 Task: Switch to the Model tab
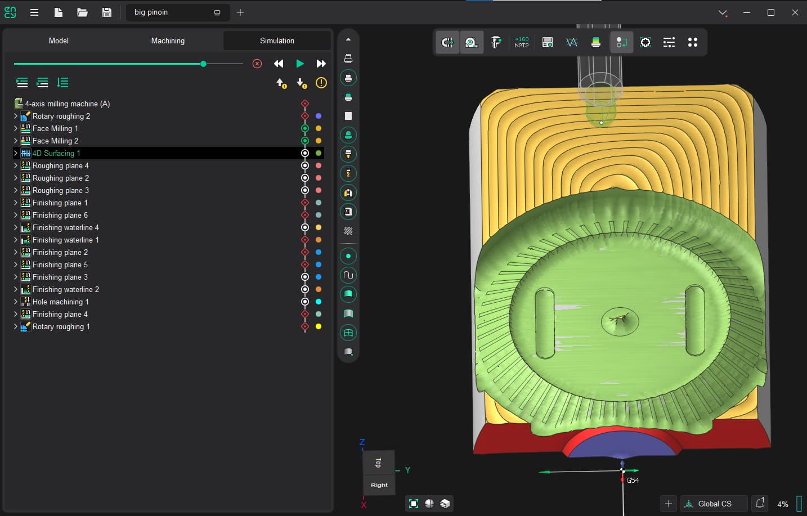pos(59,41)
